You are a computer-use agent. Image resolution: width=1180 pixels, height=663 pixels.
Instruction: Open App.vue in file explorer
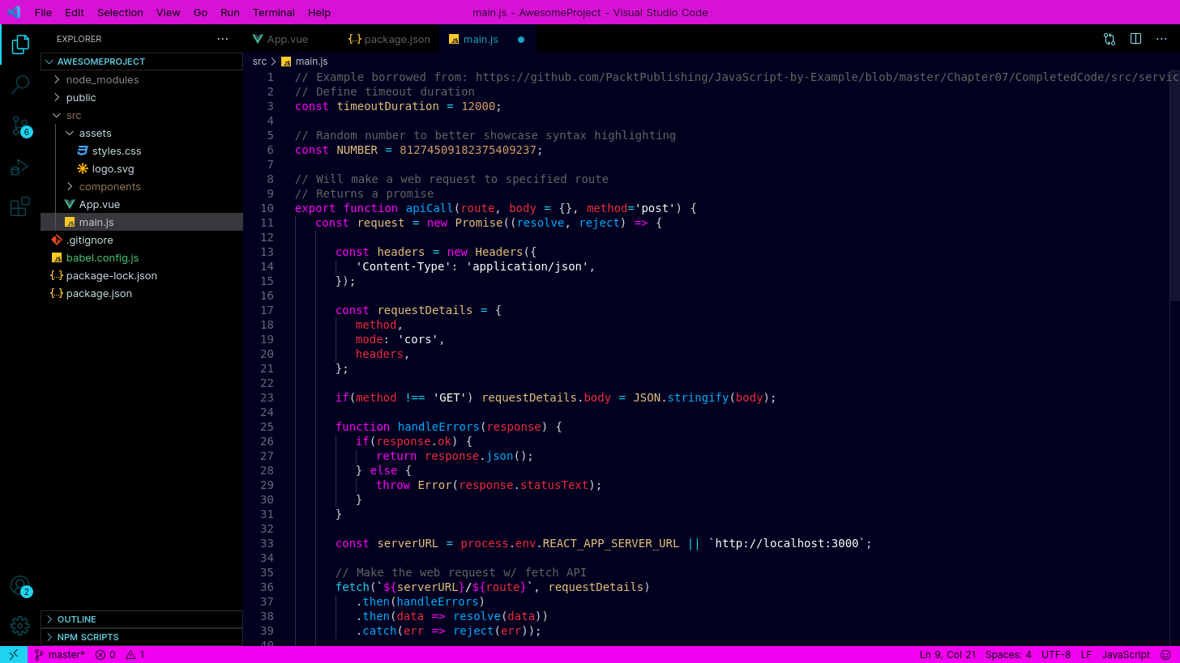click(142, 204)
